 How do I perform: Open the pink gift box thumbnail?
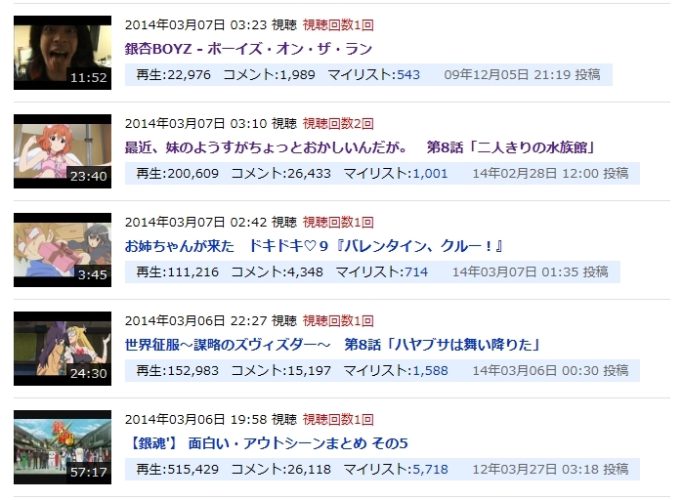(x=63, y=250)
